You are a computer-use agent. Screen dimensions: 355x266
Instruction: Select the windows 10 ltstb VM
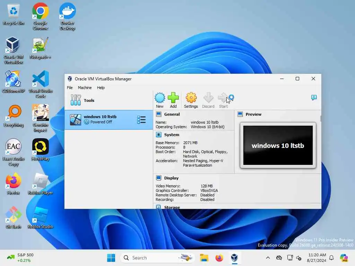click(x=109, y=119)
